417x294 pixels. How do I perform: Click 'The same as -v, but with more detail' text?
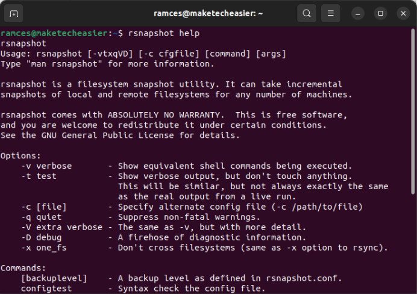coord(212,227)
